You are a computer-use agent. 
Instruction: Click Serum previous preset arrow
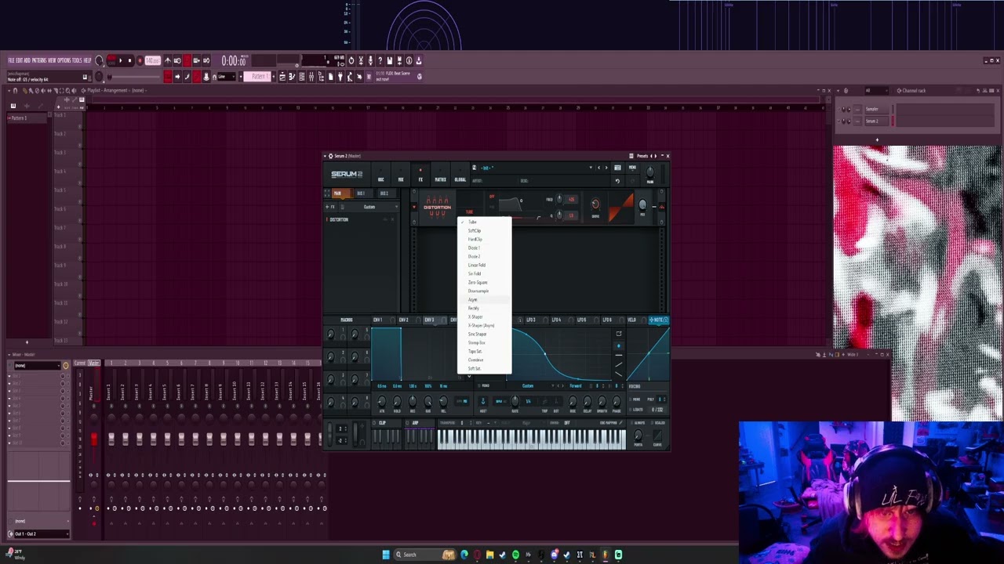coord(598,168)
